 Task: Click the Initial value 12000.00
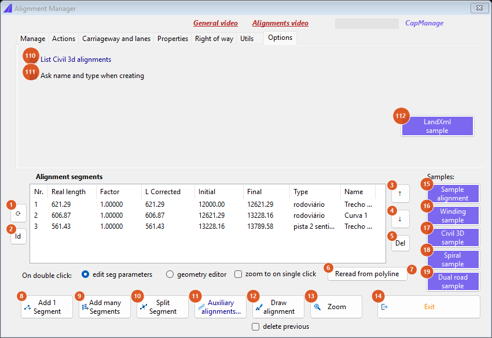point(211,205)
